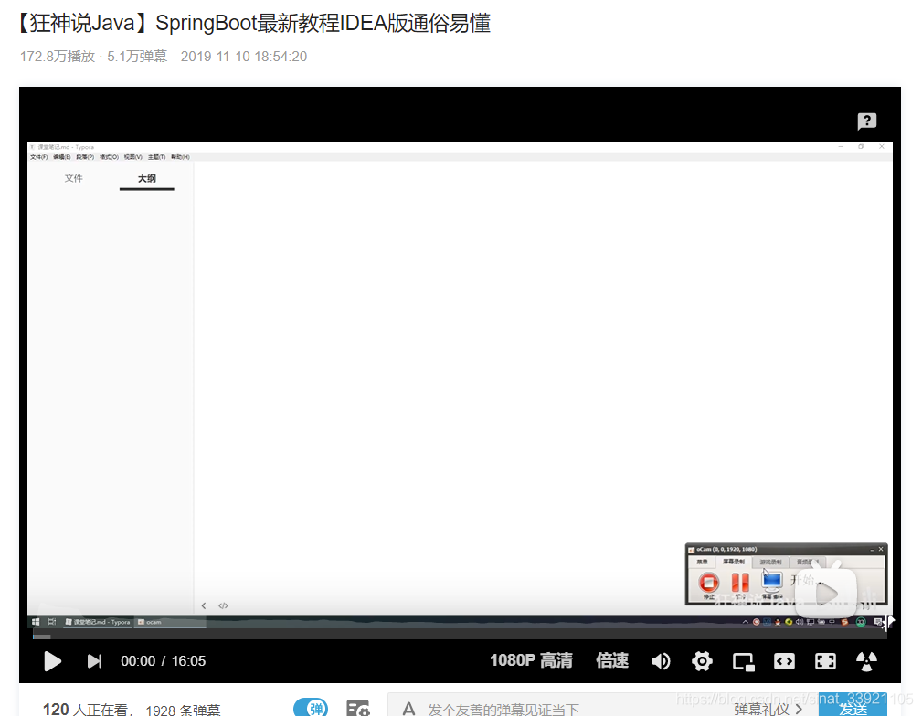922x716 pixels.
Task: Select the oCam 屏幕录制 tab
Action: click(x=733, y=562)
